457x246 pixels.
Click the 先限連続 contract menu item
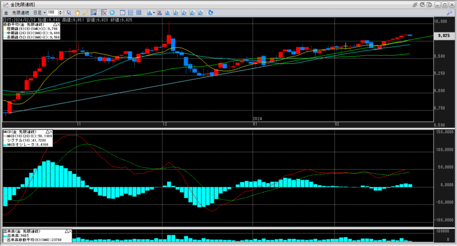click(21, 12)
